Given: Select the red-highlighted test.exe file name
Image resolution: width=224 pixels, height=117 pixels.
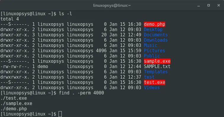Looking at the screenshot, I should pos(155,82).
